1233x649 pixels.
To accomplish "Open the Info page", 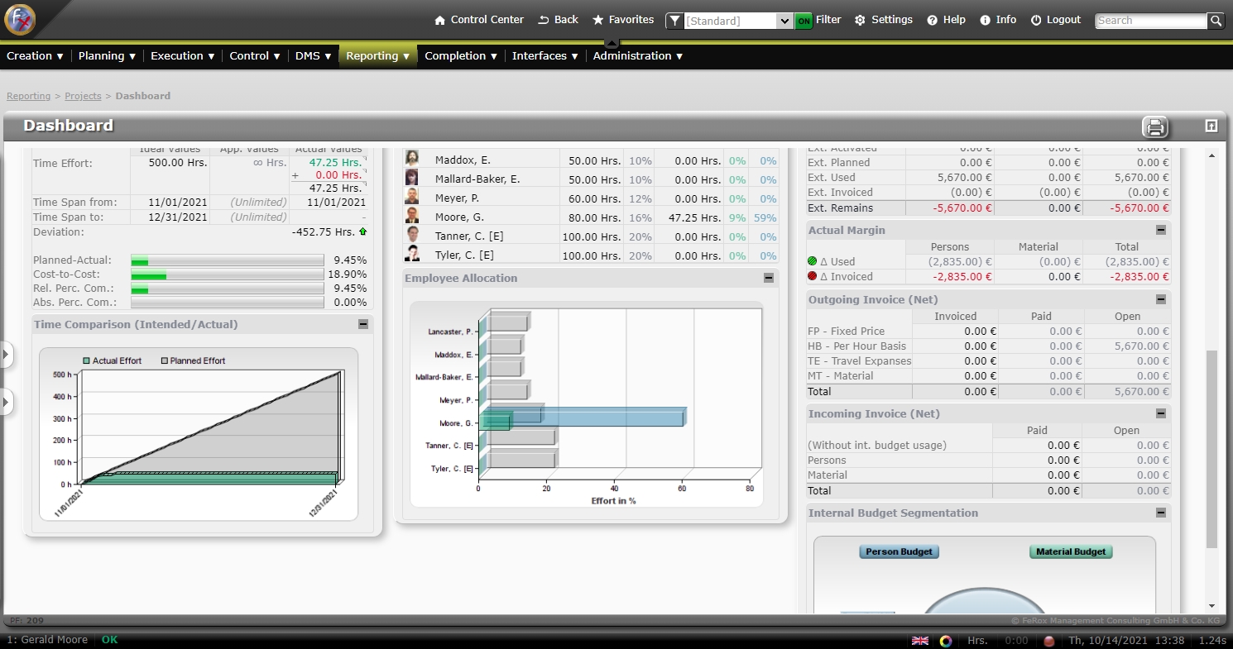I will [x=998, y=20].
